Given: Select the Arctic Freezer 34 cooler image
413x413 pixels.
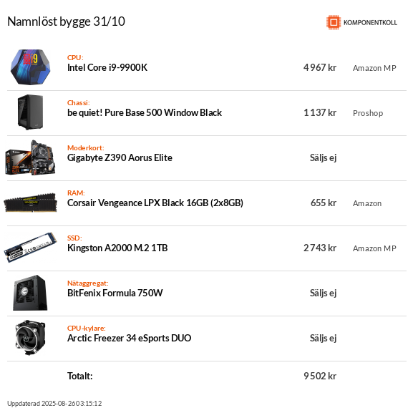Looking at the screenshot, I should click(30, 338).
